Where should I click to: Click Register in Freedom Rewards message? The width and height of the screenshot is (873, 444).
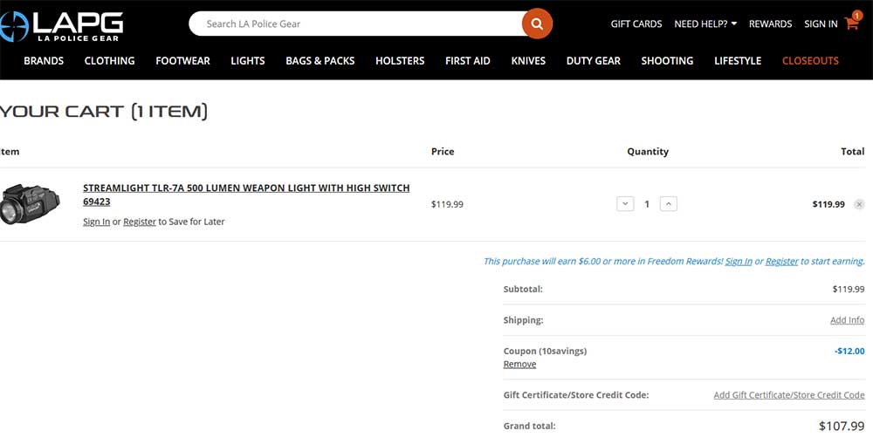tap(781, 261)
